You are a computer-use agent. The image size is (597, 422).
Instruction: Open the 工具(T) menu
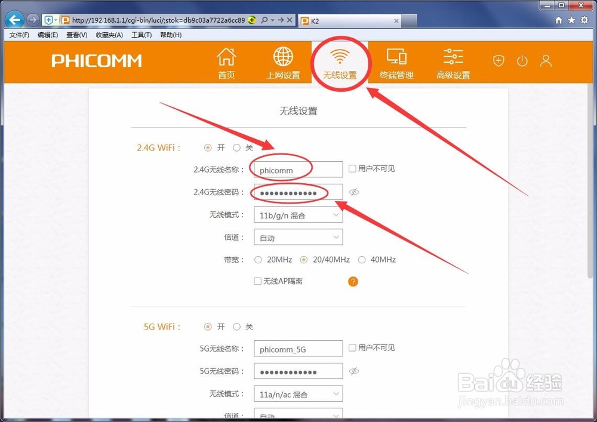click(x=141, y=35)
